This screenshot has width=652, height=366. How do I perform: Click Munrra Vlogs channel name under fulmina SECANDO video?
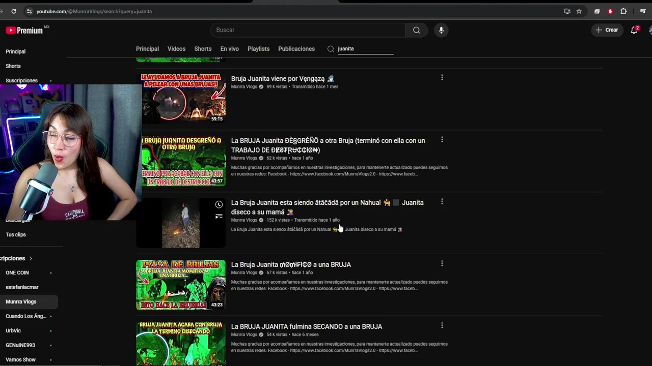244,335
